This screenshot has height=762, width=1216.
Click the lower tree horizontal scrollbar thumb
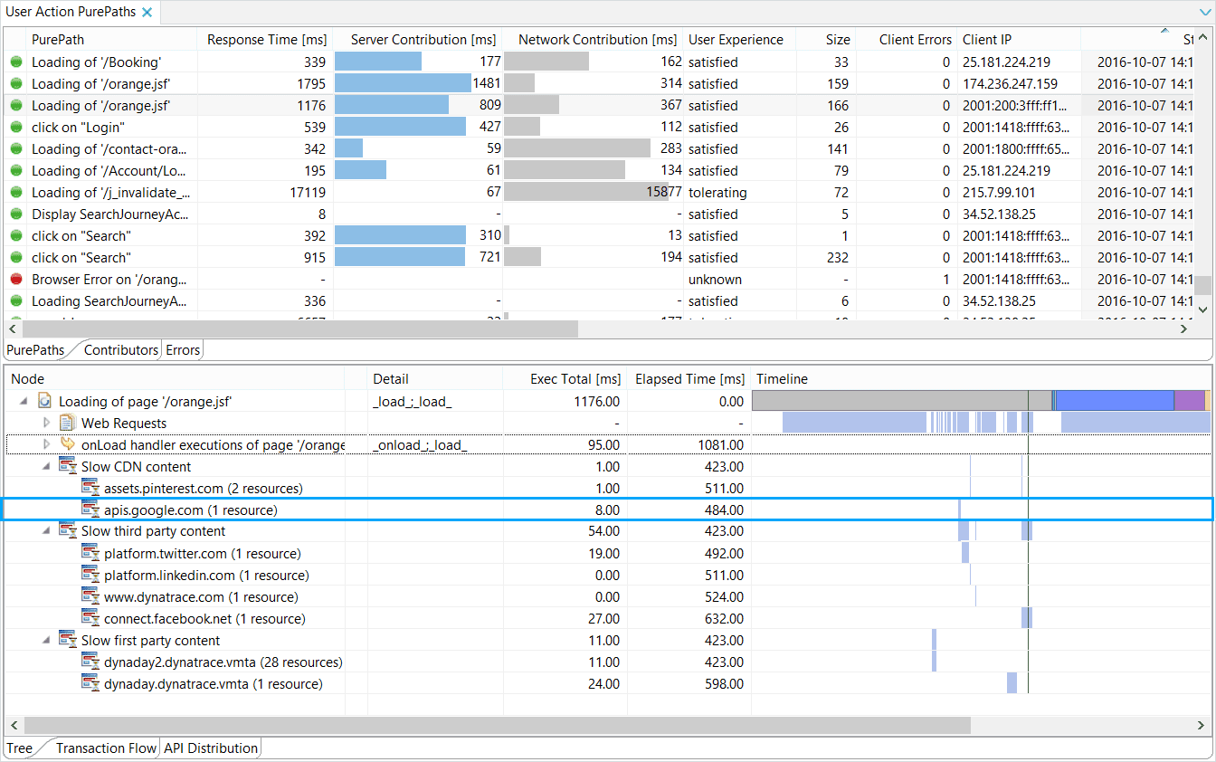tap(498, 726)
